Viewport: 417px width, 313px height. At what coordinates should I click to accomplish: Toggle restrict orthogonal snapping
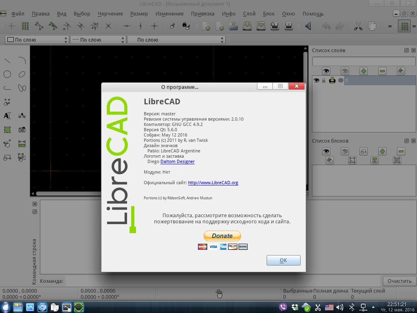(154, 26)
